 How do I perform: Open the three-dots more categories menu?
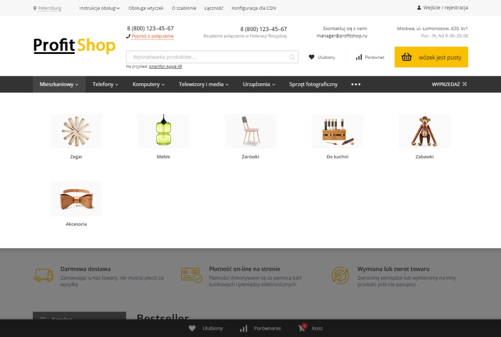coord(356,84)
